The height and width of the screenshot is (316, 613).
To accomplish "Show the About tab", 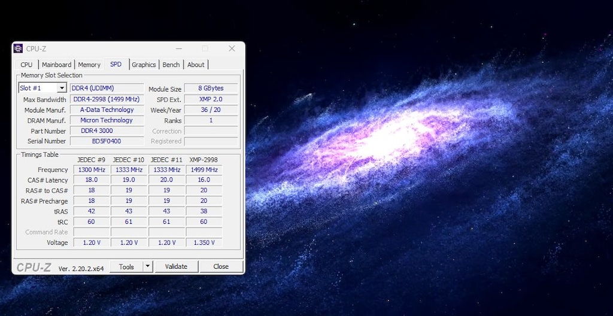I will coord(196,65).
